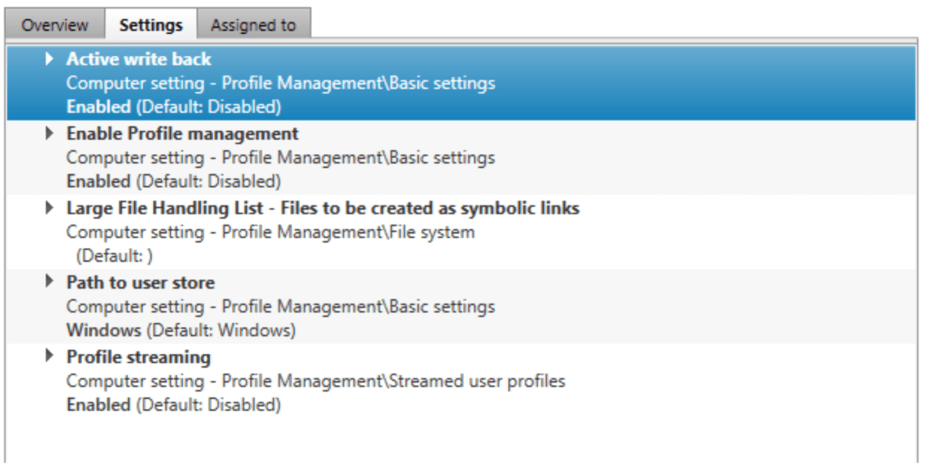This screenshot has width=925, height=463.
Task: Click the Windows value under Path to user store
Action: tap(103, 331)
